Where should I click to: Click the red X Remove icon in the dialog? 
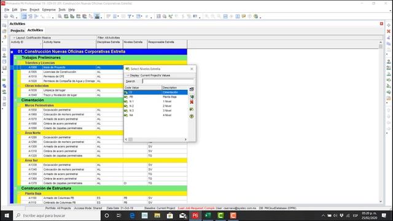coord(192,102)
